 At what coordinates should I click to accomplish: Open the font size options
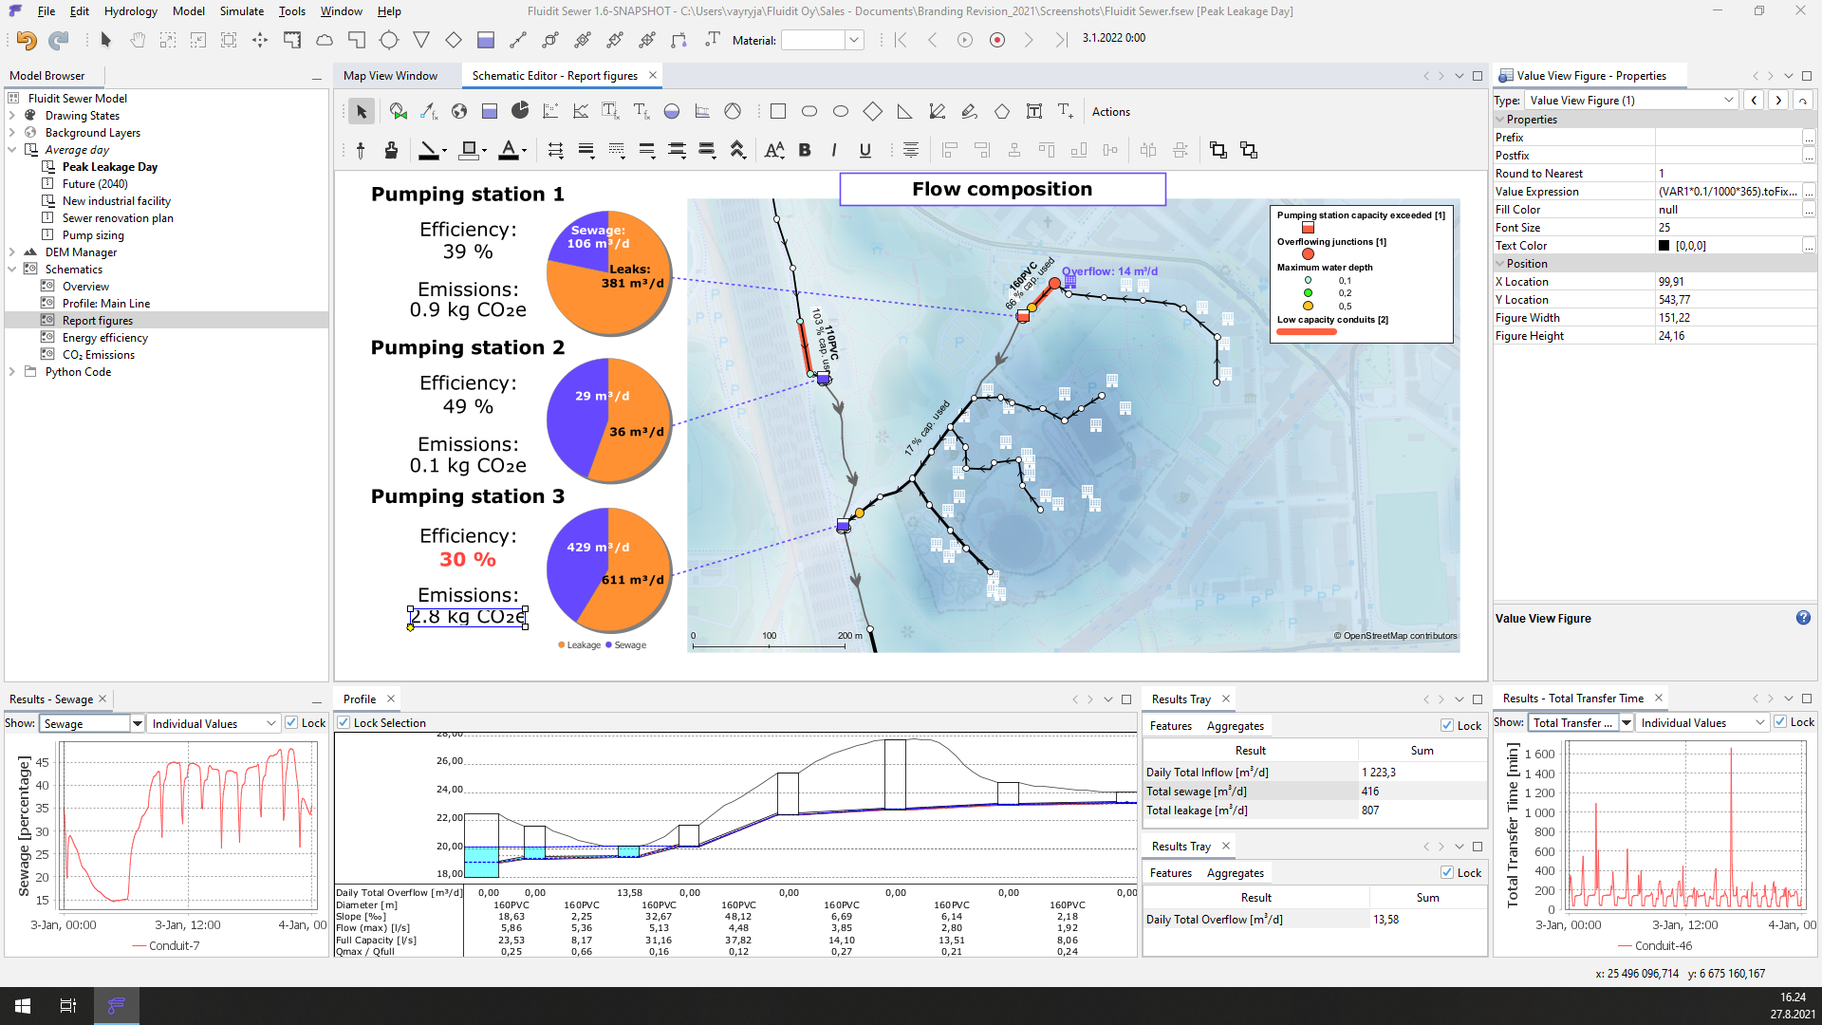(x=774, y=150)
